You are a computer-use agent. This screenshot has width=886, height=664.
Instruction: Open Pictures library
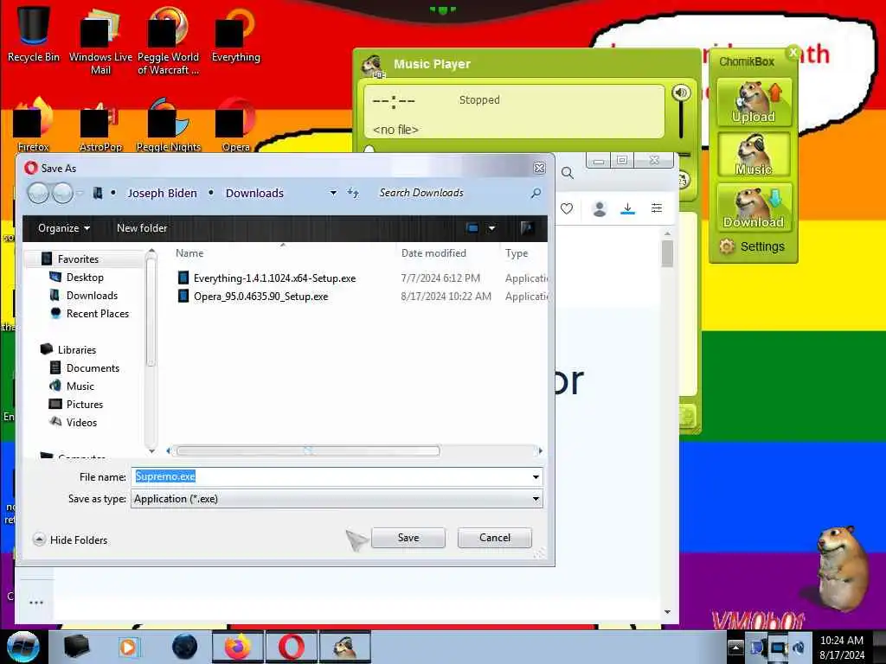[x=84, y=405]
